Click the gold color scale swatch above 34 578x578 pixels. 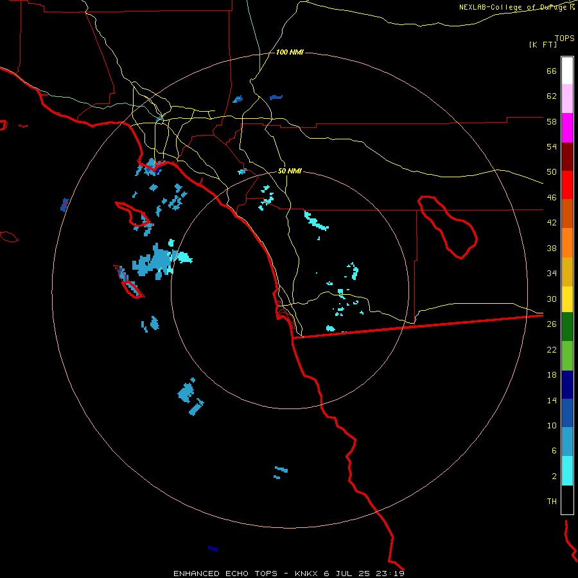[567, 271]
